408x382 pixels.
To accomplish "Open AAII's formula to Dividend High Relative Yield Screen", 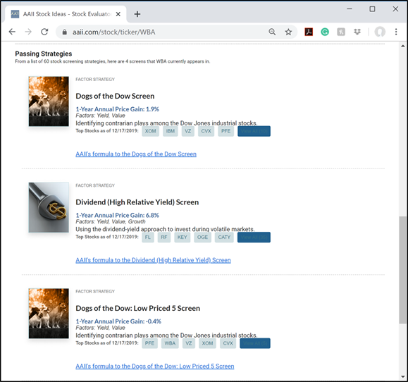I will (x=153, y=260).
